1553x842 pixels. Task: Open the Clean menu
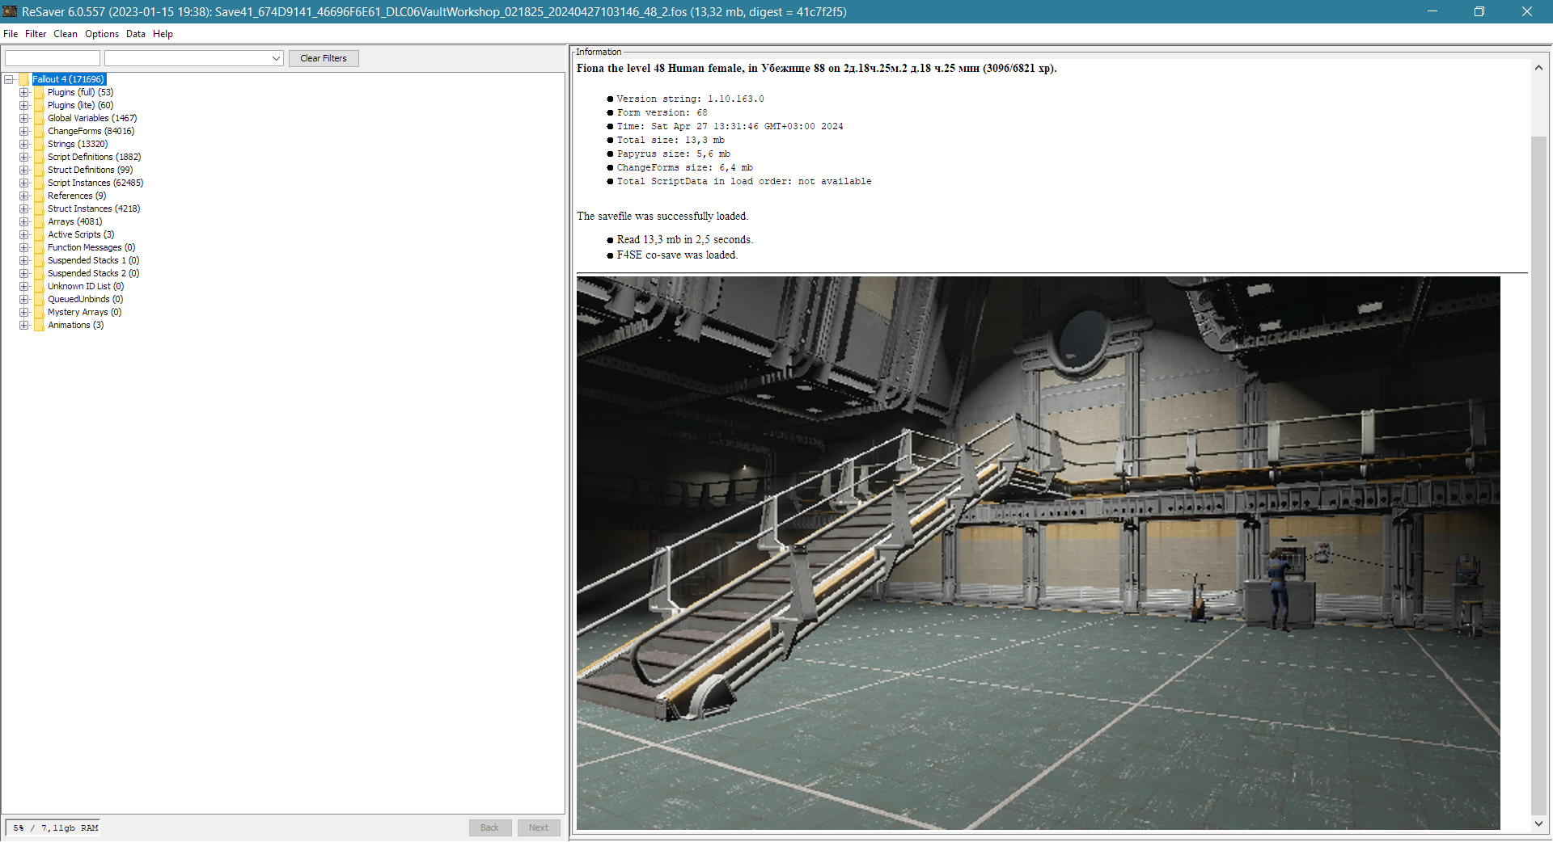pyautogui.click(x=66, y=34)
